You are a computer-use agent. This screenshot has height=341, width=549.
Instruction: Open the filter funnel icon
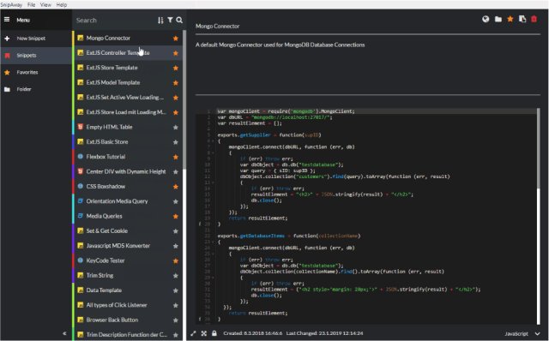click(x=170, y=20)
